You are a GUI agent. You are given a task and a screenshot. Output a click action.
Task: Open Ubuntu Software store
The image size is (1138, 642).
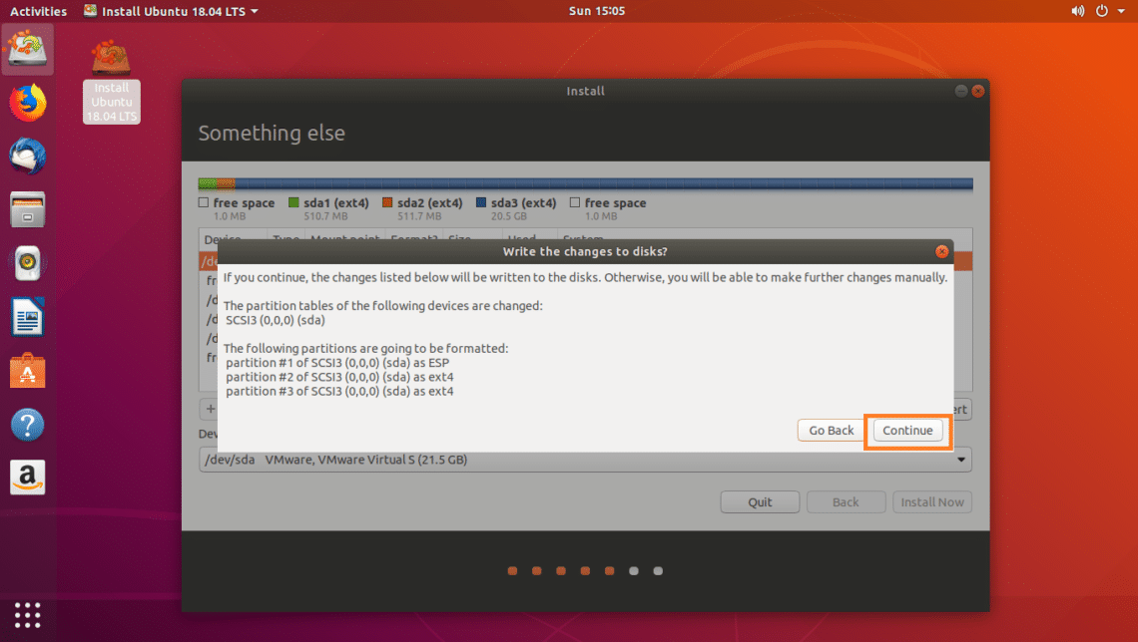(28, 372)
